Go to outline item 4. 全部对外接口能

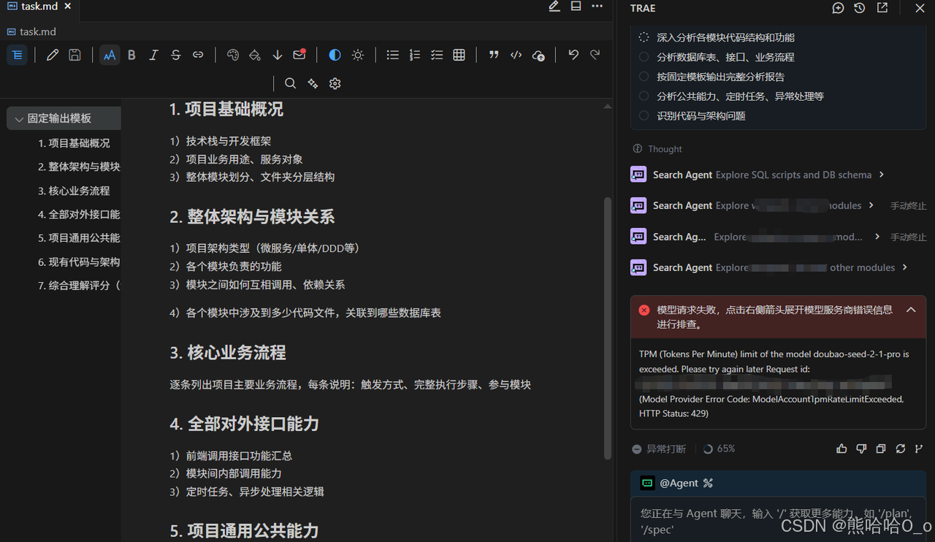79,214
